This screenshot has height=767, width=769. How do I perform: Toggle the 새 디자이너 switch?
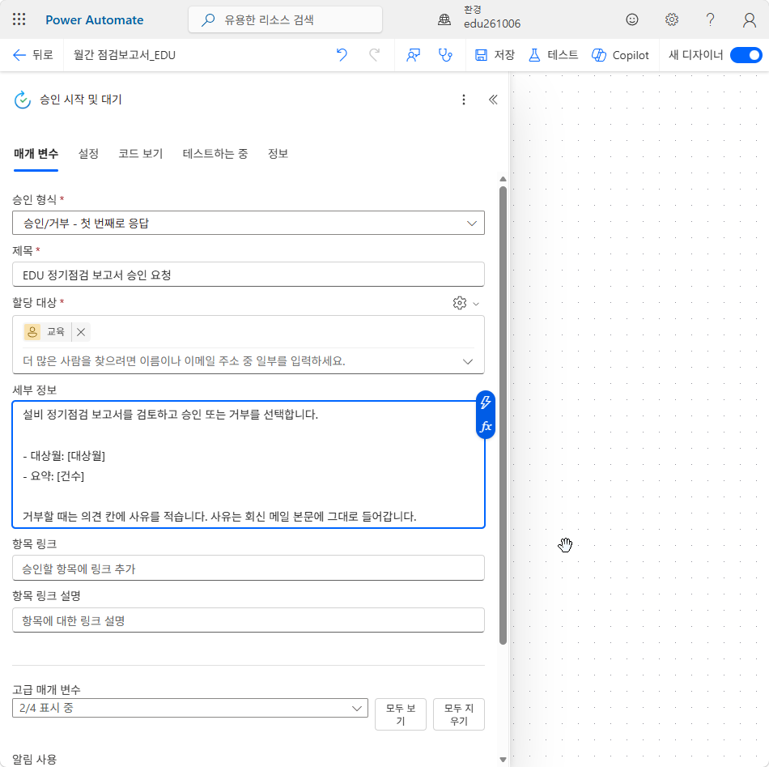pyautogui.click(x=746, y=55)
